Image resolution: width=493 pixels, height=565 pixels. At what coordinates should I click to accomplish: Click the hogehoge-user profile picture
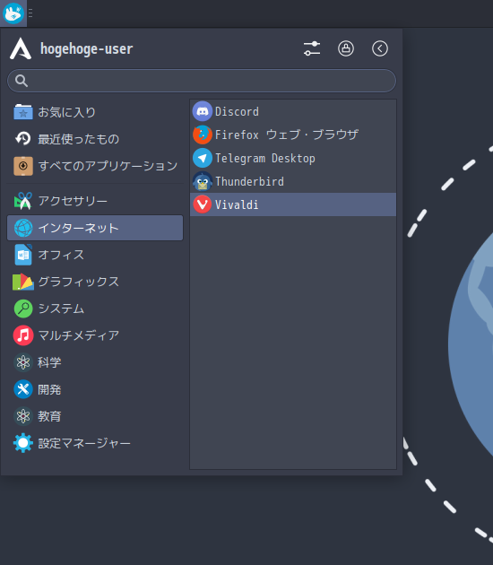tap(21, 48)
